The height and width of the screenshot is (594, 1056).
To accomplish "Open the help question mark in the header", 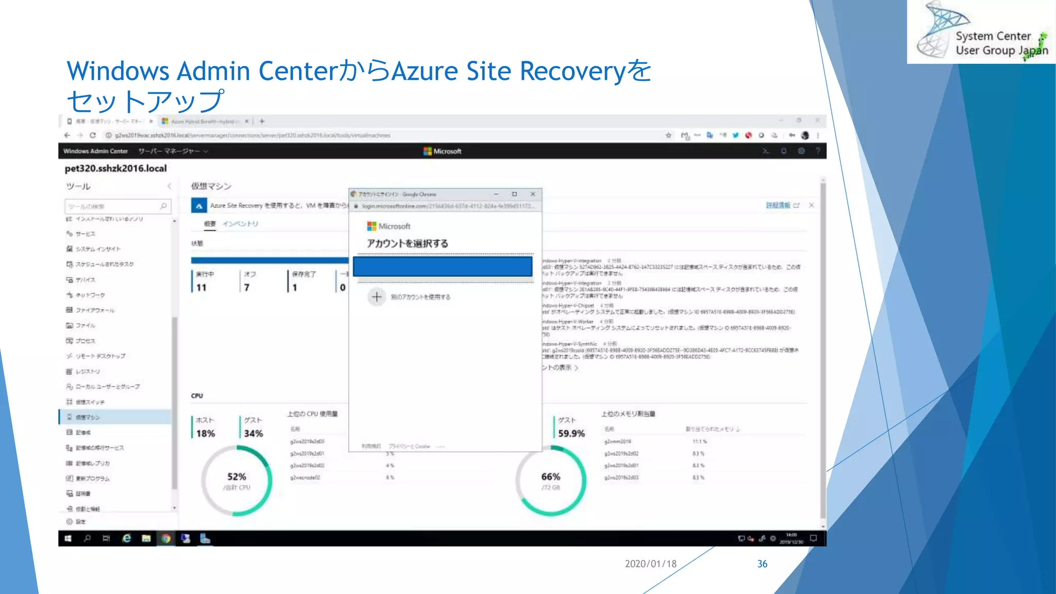I will pyautogui.click(x=818, y=151).
